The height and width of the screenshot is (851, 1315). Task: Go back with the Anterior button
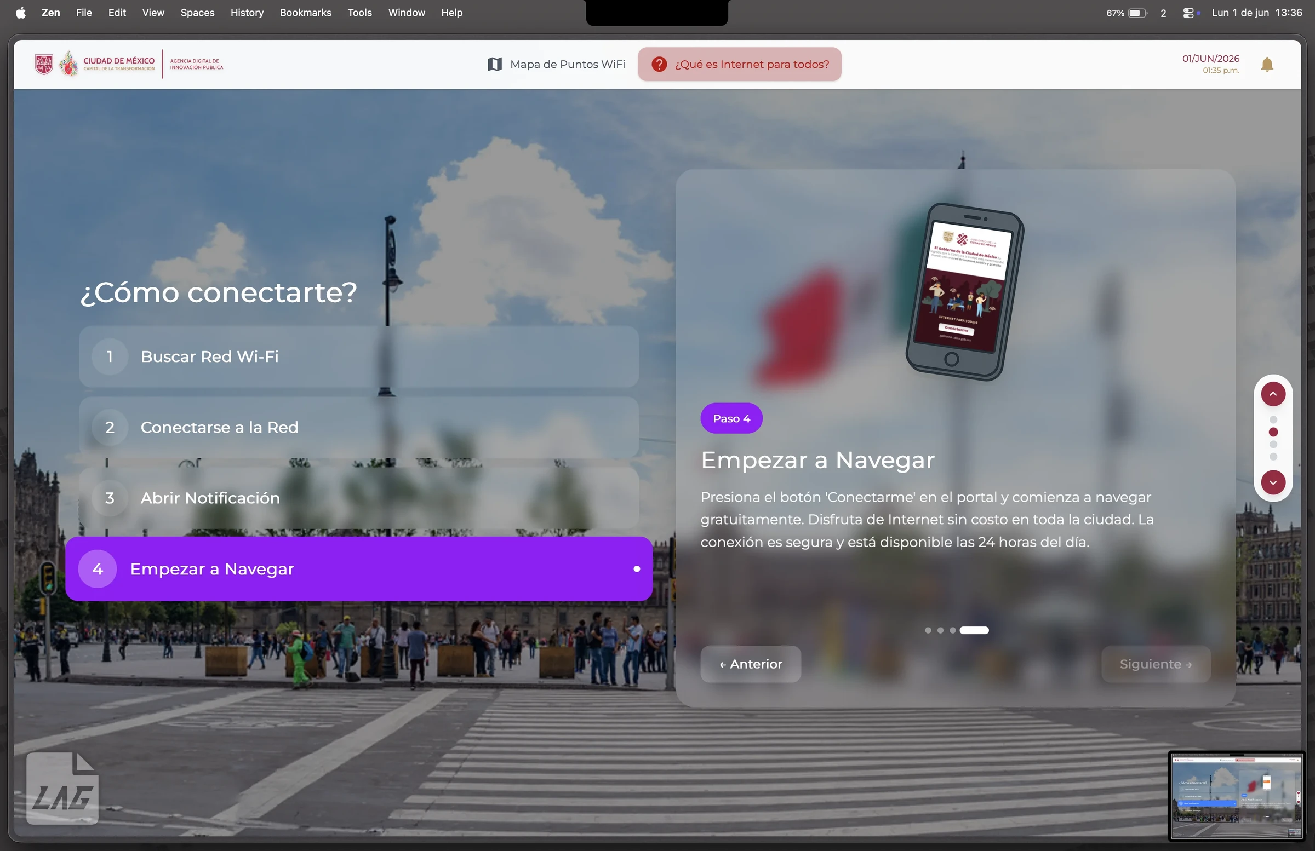[750, 664]
